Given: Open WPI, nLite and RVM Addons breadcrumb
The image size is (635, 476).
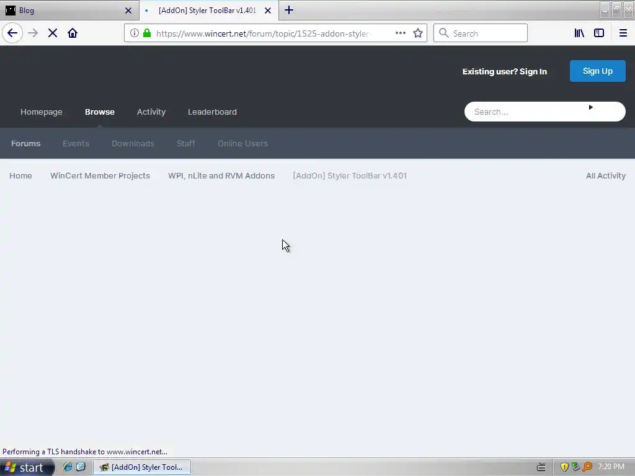Looking at the screenshot, I should pos(221,176).
